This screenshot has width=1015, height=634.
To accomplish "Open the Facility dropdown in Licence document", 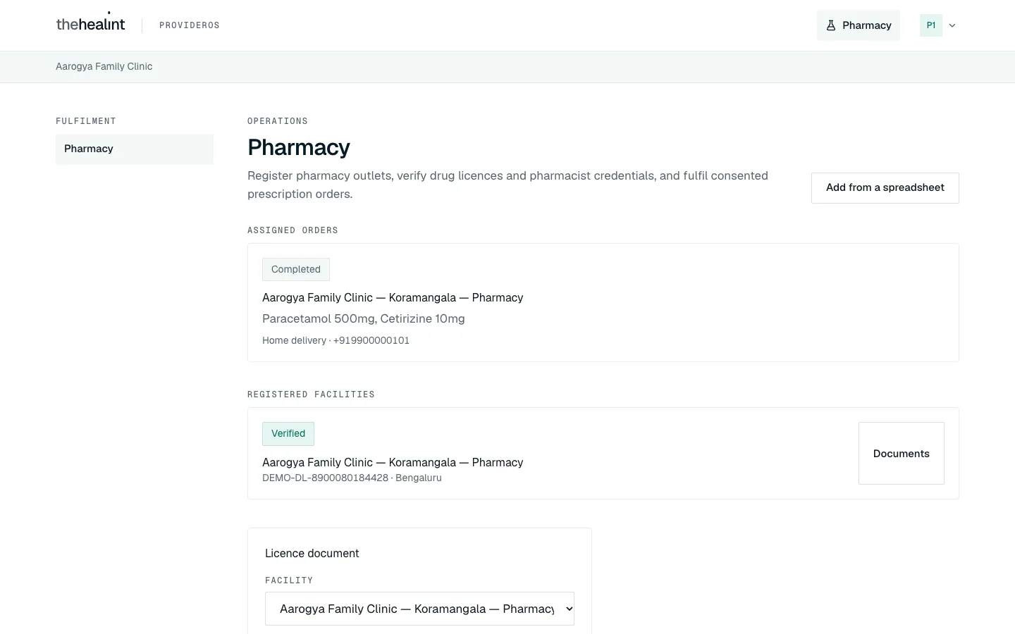I will click(x=419, y=609).
